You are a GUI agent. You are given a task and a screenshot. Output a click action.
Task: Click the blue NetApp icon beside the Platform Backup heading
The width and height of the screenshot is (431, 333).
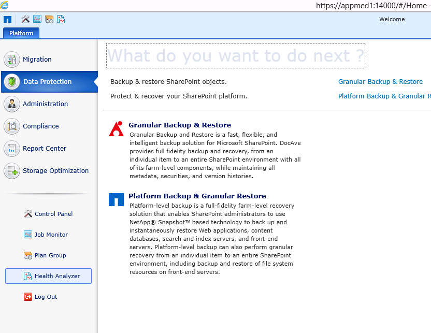116,199
